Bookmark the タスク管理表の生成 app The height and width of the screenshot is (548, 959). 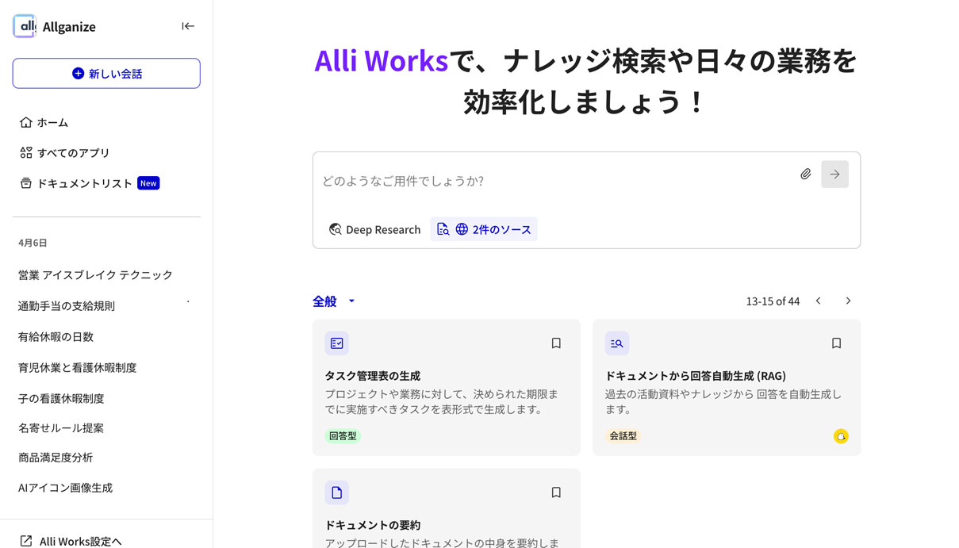click(556, 343)
